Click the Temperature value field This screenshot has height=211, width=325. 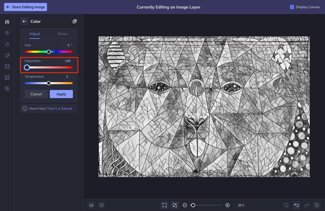[67, 77]
